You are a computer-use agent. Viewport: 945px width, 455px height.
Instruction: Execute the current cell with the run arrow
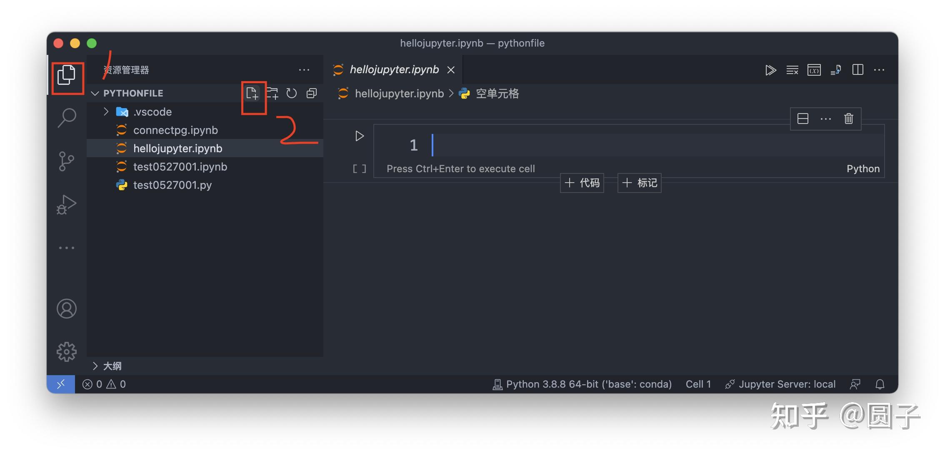click(359, 136)
